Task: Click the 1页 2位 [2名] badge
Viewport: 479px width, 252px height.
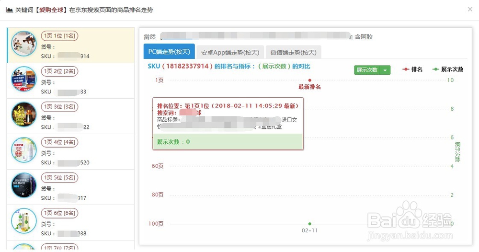Action: (59, 71)
